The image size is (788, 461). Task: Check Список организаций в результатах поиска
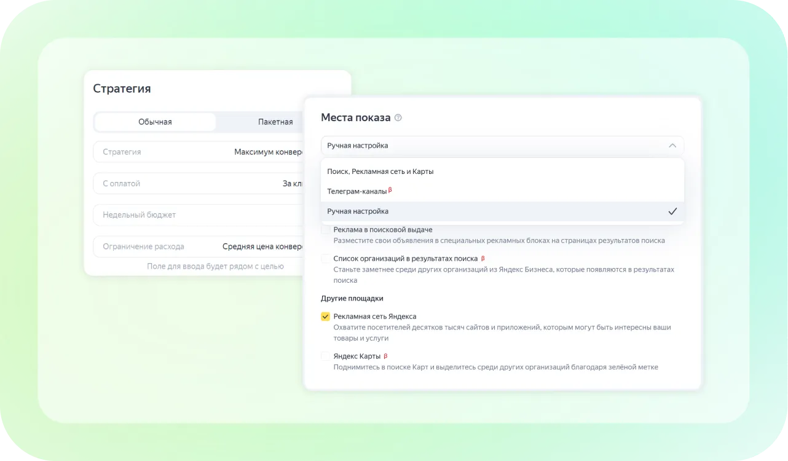click(x=326, y=259)
